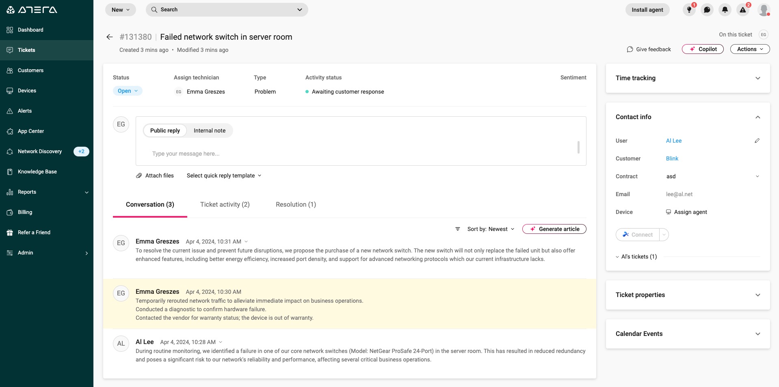Open the Connect button arrow dropdown
The image size is (779, 387).
[664, 235]
